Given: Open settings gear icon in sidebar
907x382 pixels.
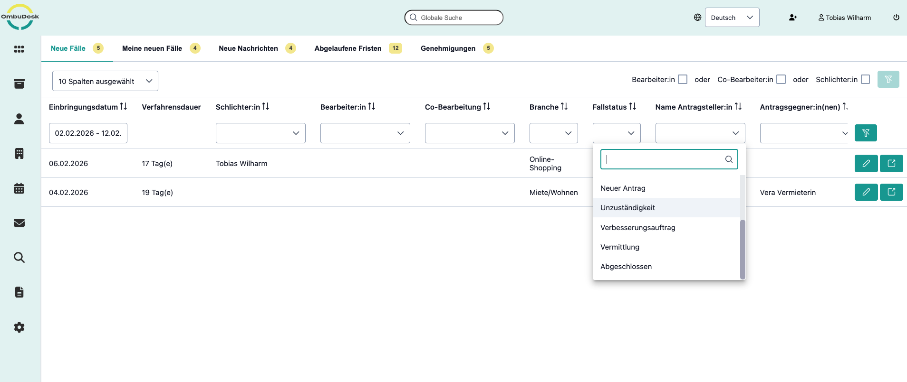Looking at the screenshot, I should coord(19,327).
